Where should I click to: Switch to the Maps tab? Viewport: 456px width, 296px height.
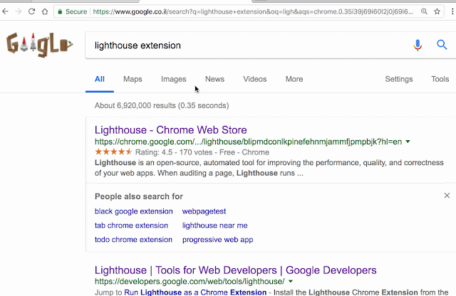pos(133,79)
